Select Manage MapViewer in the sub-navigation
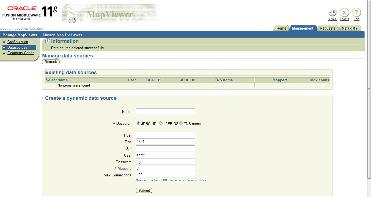Image resolution: width=371 pixels, height=197 pixels. (x=20, y=35)
